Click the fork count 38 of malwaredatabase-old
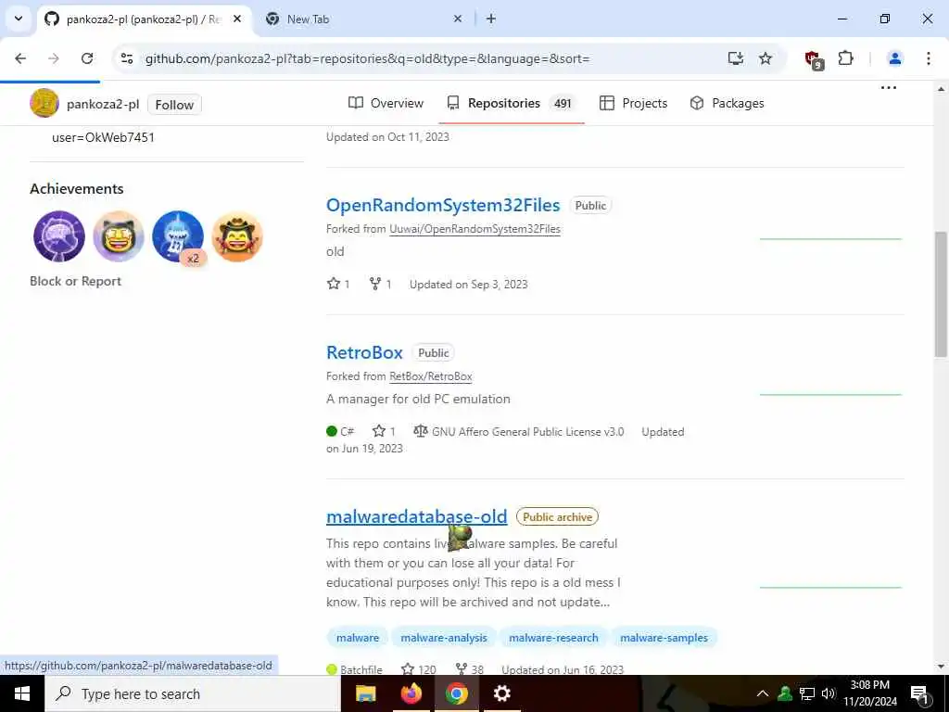 [470, 669]
